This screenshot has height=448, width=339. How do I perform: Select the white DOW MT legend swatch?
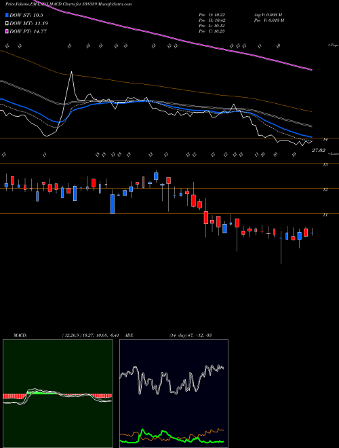pyautogui.click(x=7, y=24)
